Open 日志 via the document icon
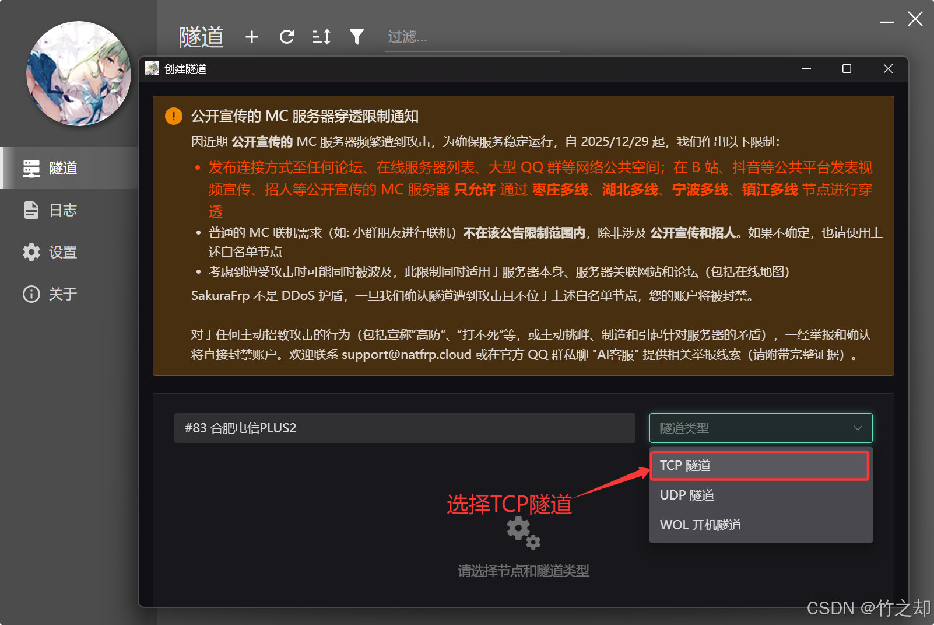Image resolution: width=934 pixels, height=625 pixels. [x=31, y=210]
